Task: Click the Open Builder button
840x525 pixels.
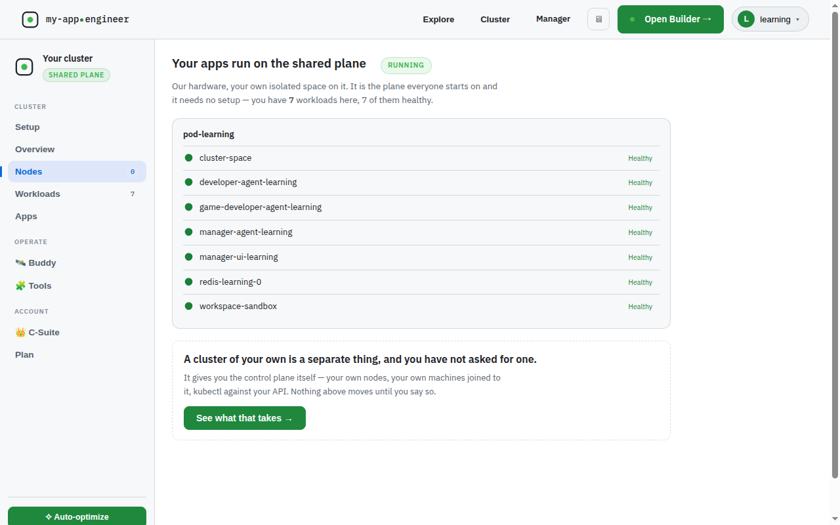Action: pyautogui.click(x=671, y=19)
